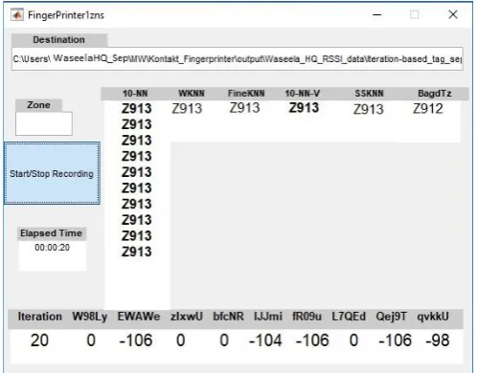Click the EWAWe header label
This screenshot has width=478, height=373.
tap(139, 317)
